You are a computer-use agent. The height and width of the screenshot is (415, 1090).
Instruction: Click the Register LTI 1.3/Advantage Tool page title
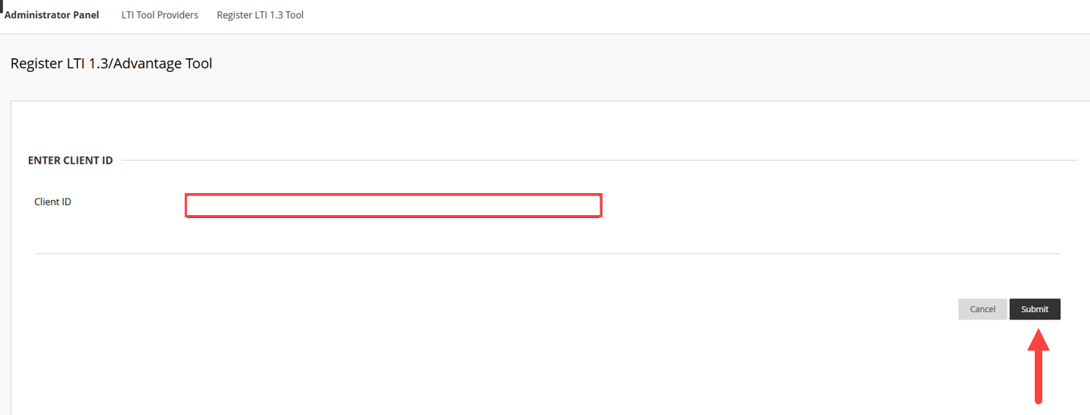[111, 64]
